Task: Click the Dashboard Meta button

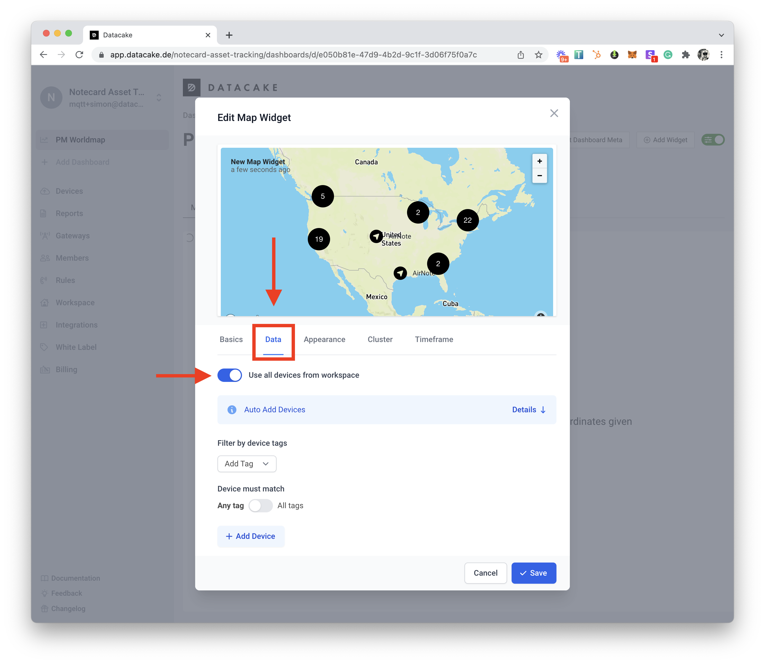Action: (x=599, y=140)
